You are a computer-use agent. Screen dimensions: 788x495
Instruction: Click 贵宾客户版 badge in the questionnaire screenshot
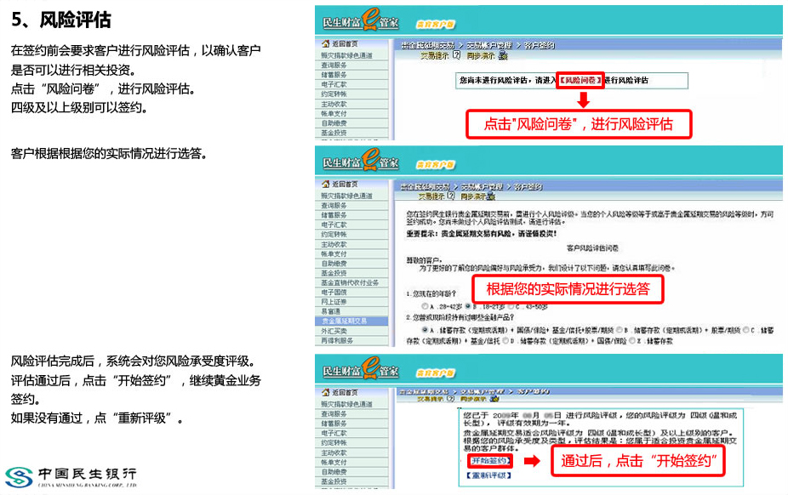click(435, 165)
